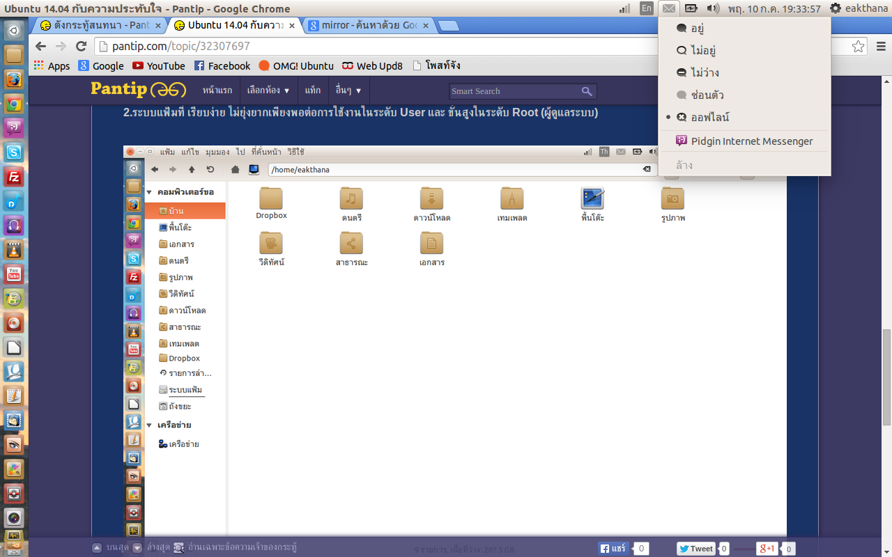The image size is (892, 557).
Task: Open the YouTube bookmark in bookmarks bar
Action: [159, 65]
